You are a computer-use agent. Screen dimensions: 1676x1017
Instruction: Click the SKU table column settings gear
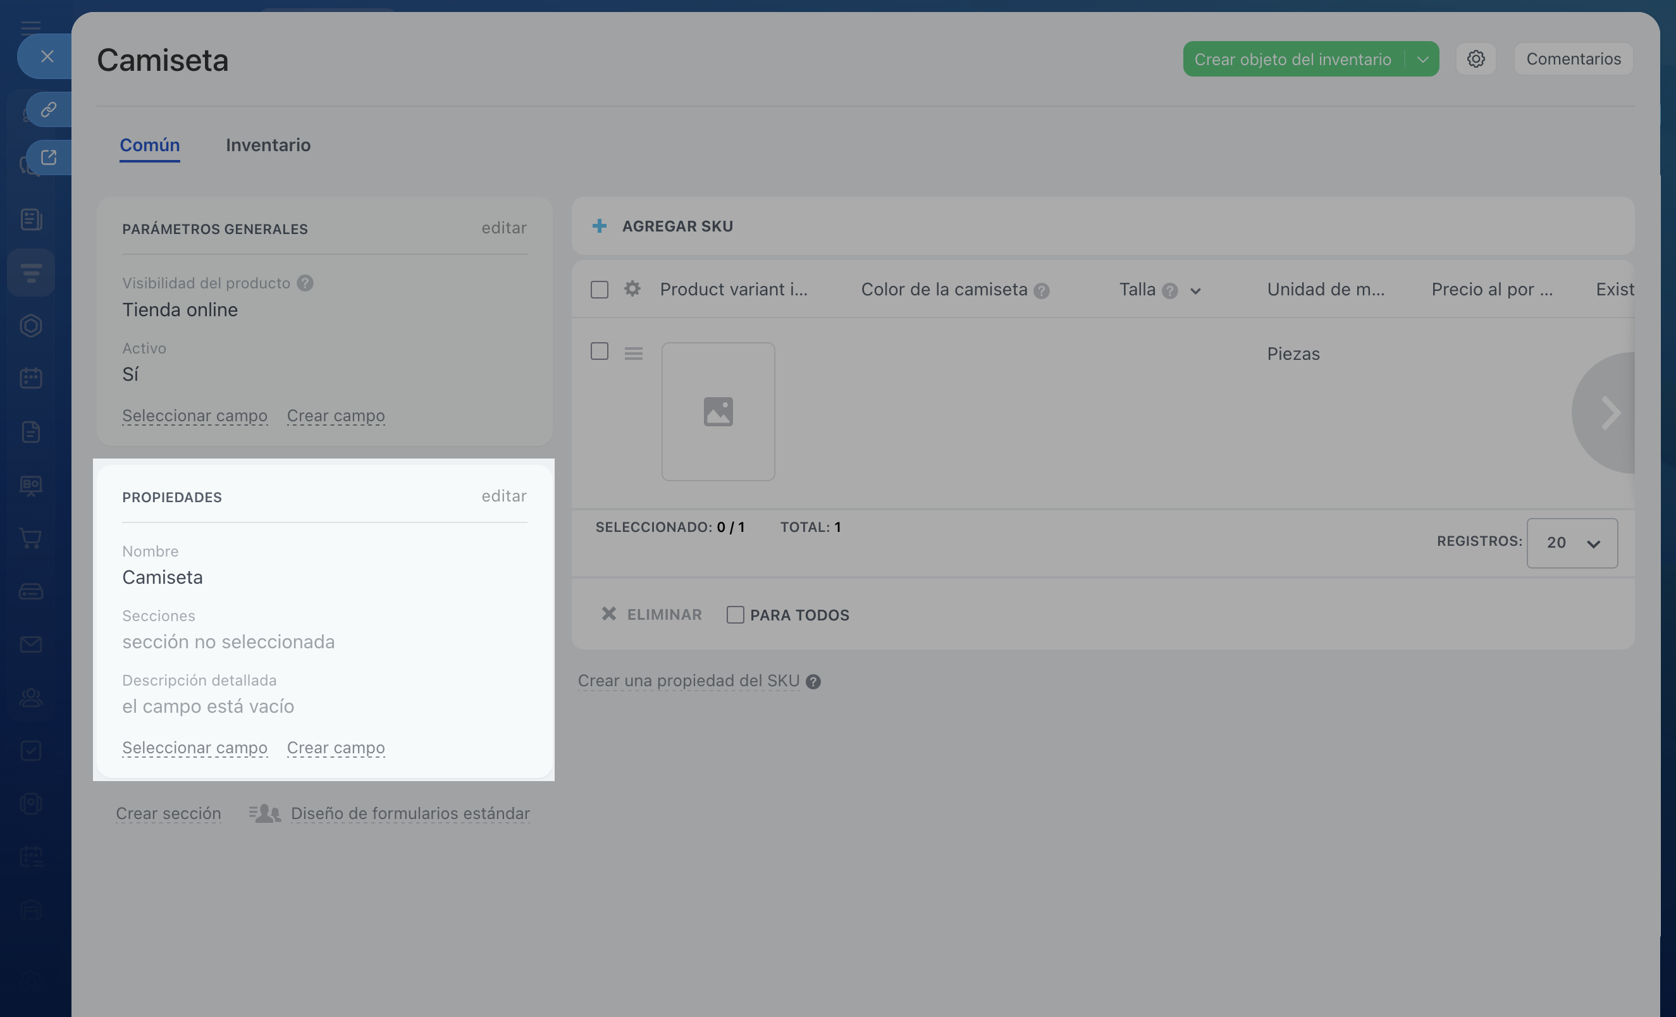[x=632, y=289]
